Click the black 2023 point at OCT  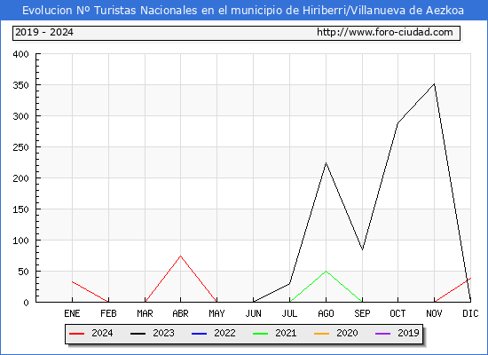(397, 123)
